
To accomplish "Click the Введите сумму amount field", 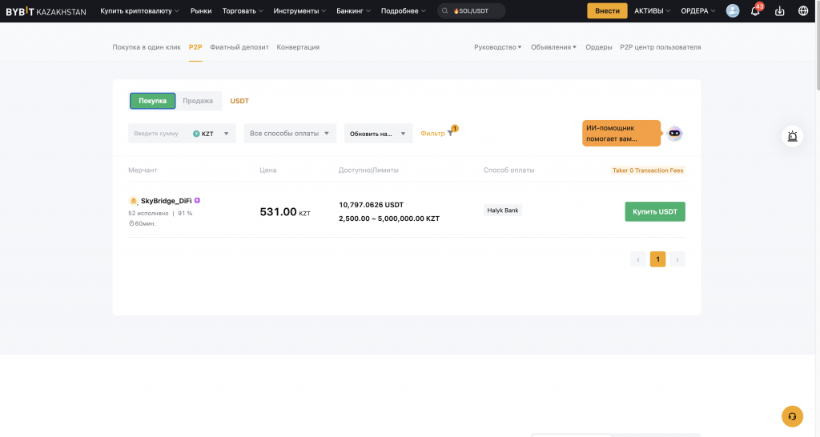I will [157, 134].
